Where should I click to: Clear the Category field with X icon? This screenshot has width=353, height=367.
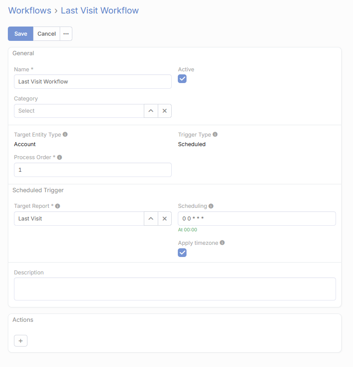pos(165,111)
